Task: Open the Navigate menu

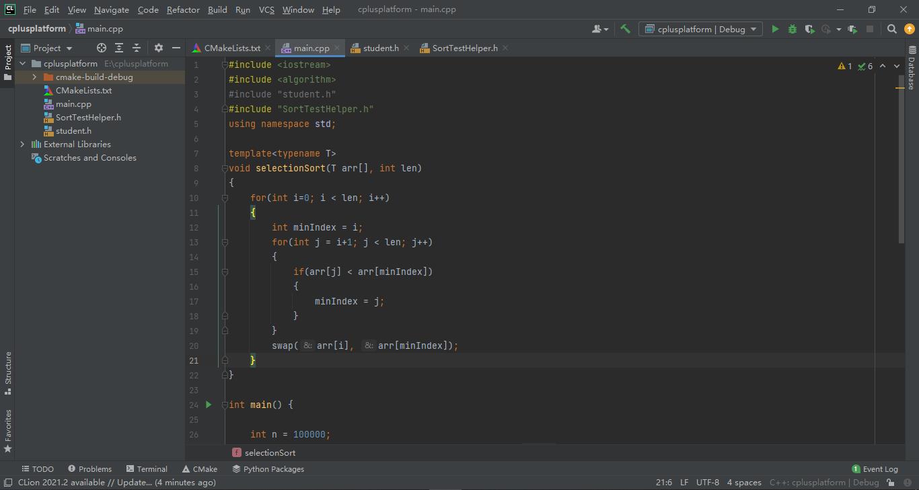Action: pos(111,9)
